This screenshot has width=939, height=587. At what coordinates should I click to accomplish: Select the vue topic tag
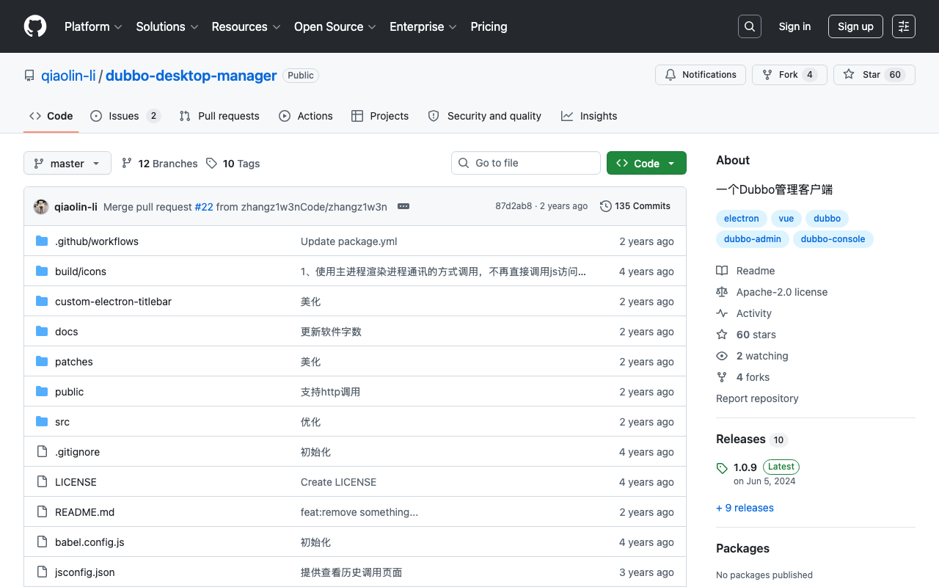786,219
